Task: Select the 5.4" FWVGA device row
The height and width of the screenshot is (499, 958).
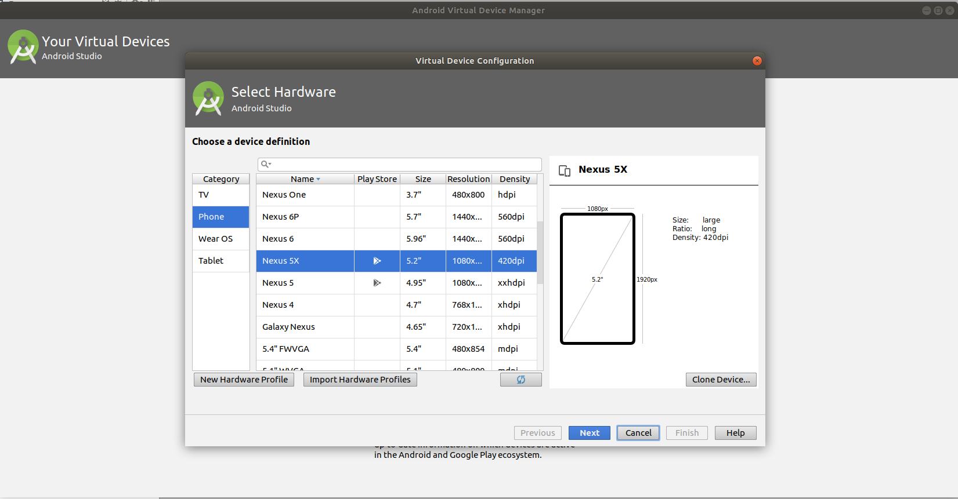Action: pyautogui.click(x=396, y=349)
